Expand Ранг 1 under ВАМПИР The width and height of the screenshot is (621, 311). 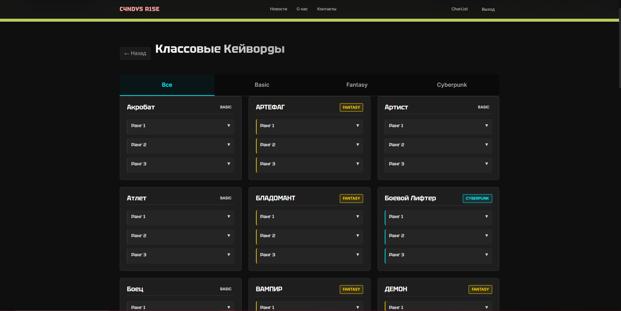(x=309, y=306)
